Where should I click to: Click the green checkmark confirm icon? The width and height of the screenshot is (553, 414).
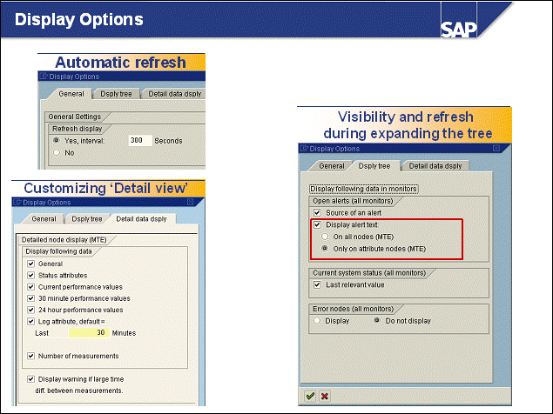pos(310,397)
